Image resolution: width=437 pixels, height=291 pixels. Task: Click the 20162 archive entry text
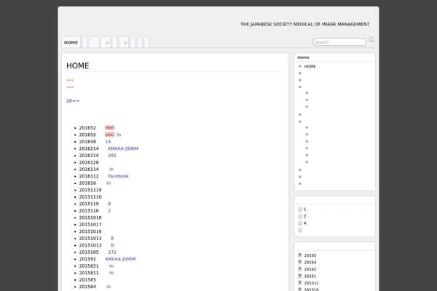click(310, 269)
